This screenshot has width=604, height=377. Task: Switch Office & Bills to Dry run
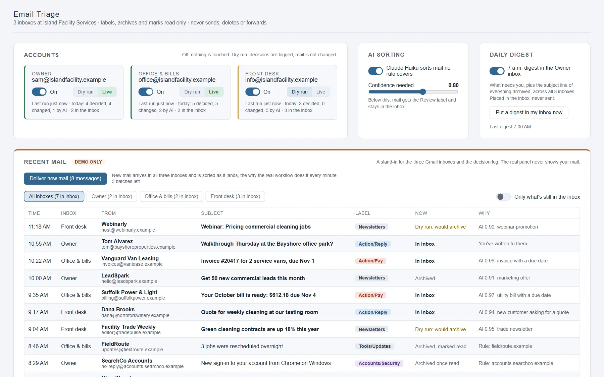tap(192, 92)
